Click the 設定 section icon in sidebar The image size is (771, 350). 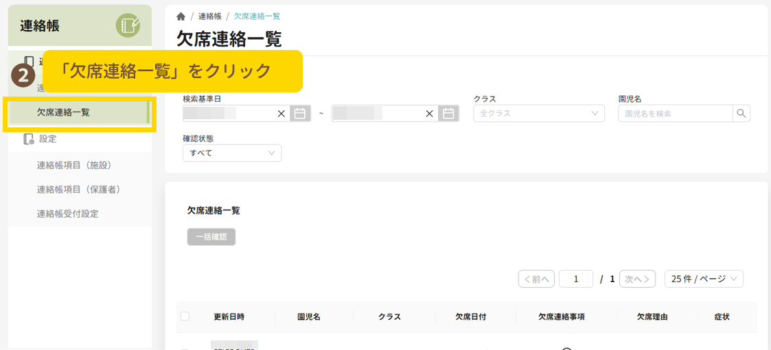[x=28, y=139]
